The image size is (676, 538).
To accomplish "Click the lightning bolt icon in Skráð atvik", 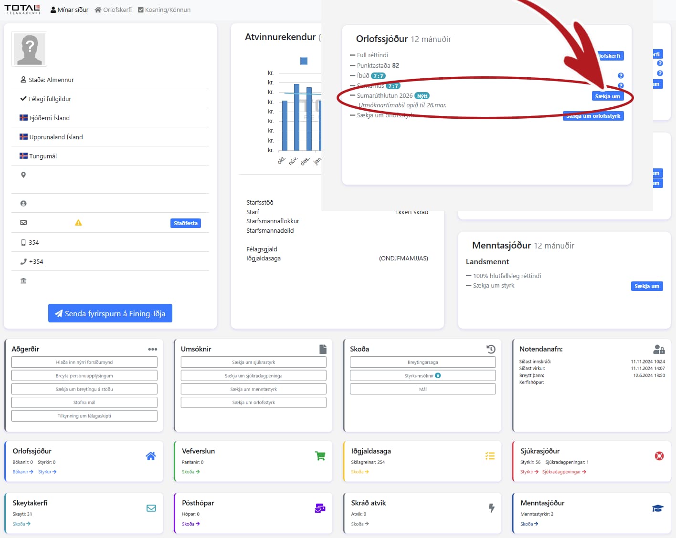I will click(491, 508).
